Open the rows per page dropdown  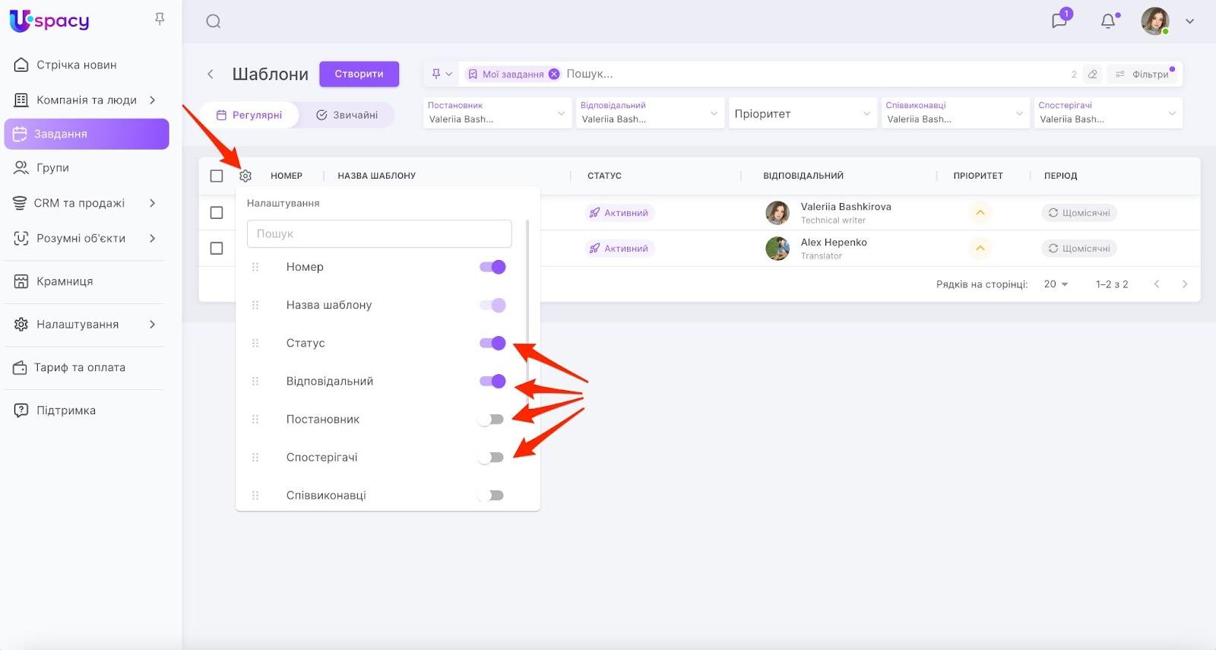pos(1056,284)
